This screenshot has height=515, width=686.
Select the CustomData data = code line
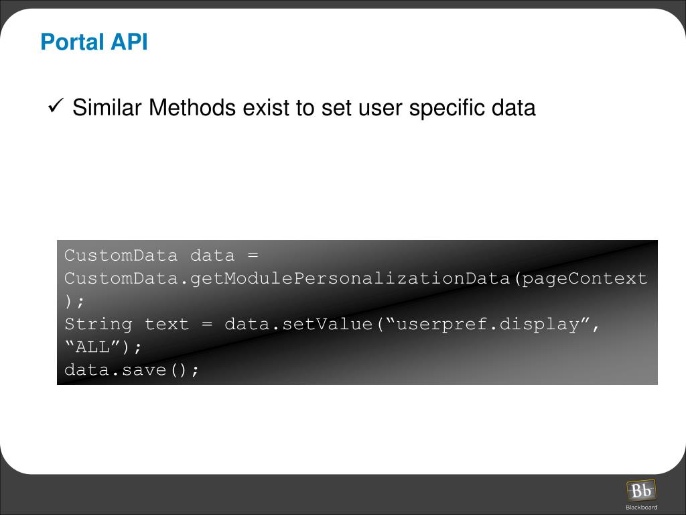(161, 255)
